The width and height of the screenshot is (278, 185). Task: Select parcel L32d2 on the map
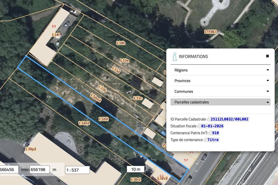pyautogui.click(x=84, y=123)
